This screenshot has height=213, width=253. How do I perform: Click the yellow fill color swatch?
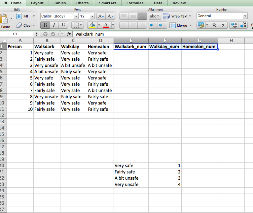click(x=92, y=25)
